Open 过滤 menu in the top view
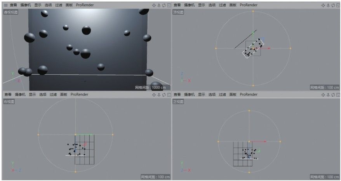This screenshot has height=181, width=341. click(223, 5)
